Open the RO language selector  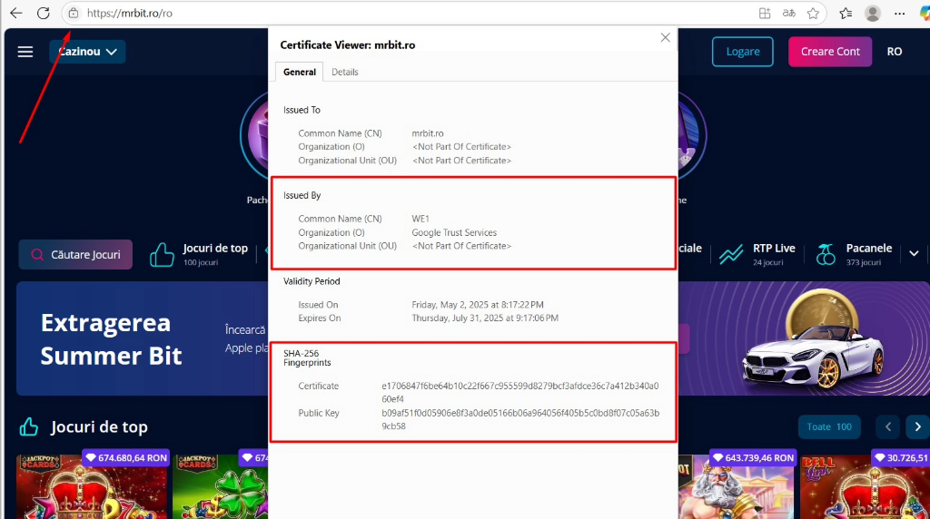[x=895, y=52]
